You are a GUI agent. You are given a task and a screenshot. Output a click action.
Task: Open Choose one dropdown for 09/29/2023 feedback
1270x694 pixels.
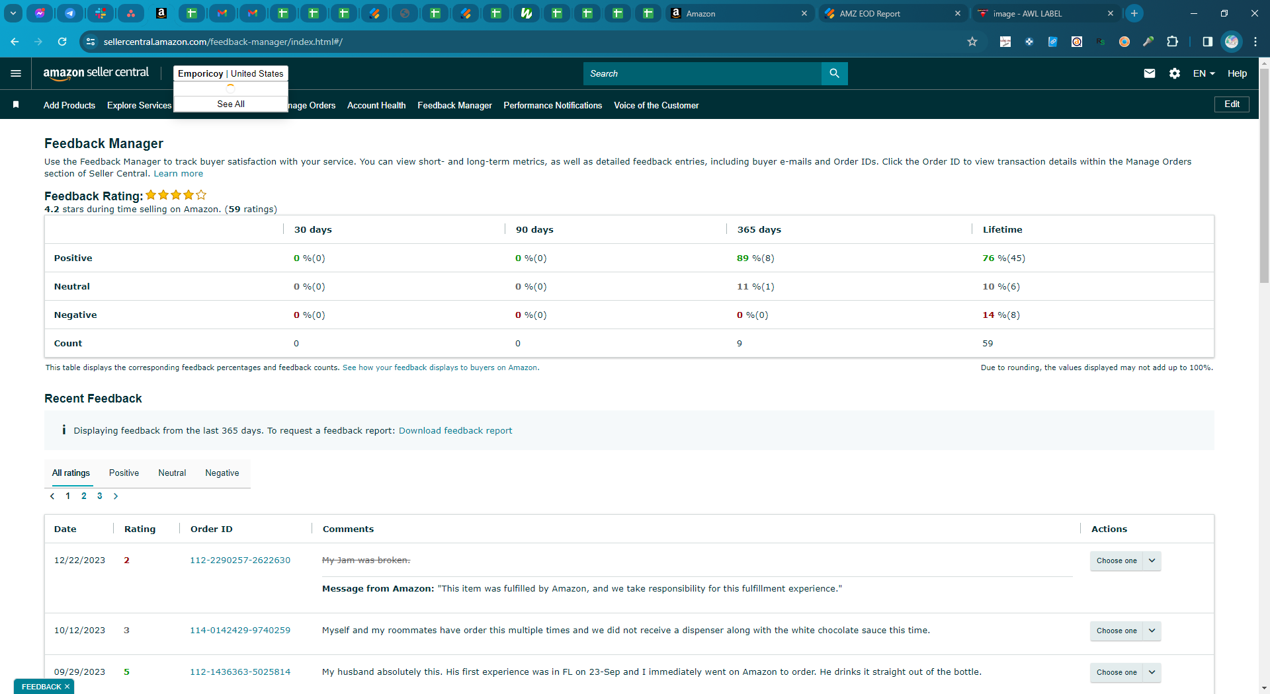pos(1125,672)
